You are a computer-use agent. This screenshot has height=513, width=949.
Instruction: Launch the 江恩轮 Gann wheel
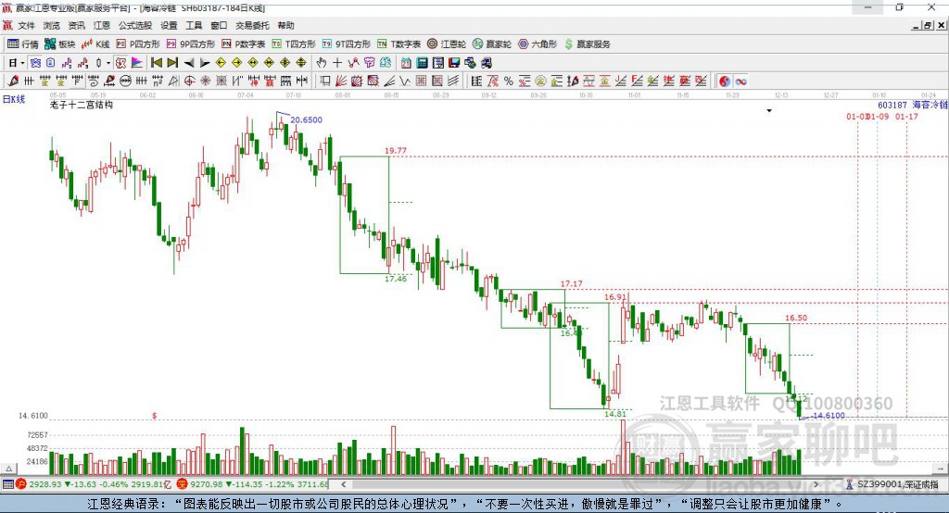click(447, 44)
